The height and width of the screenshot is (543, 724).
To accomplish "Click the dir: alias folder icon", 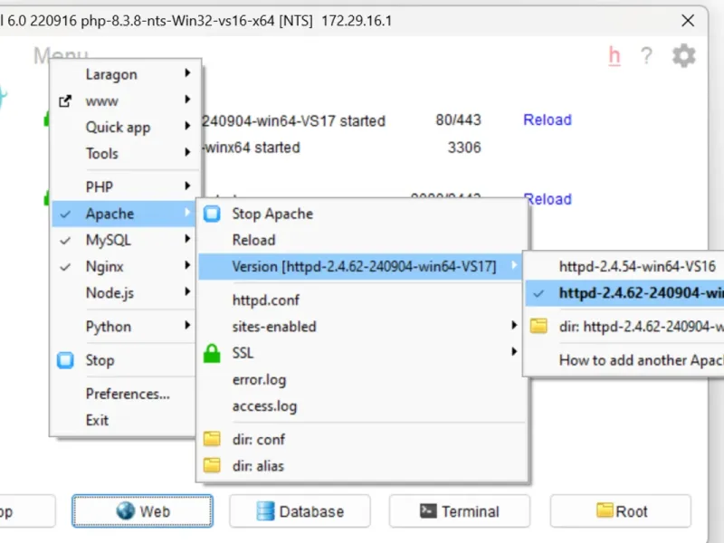I will pos(212,465).
